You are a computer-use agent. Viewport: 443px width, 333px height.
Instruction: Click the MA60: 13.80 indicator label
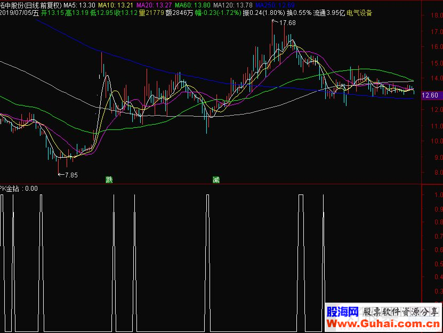(x=192, y=5)
